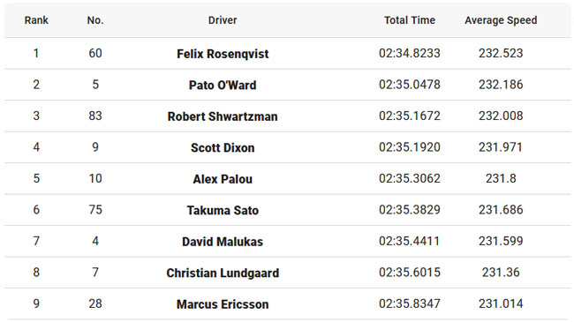Click average speed 232.186 cell
The image size is (574, 322).
click(x=501, y=85)
